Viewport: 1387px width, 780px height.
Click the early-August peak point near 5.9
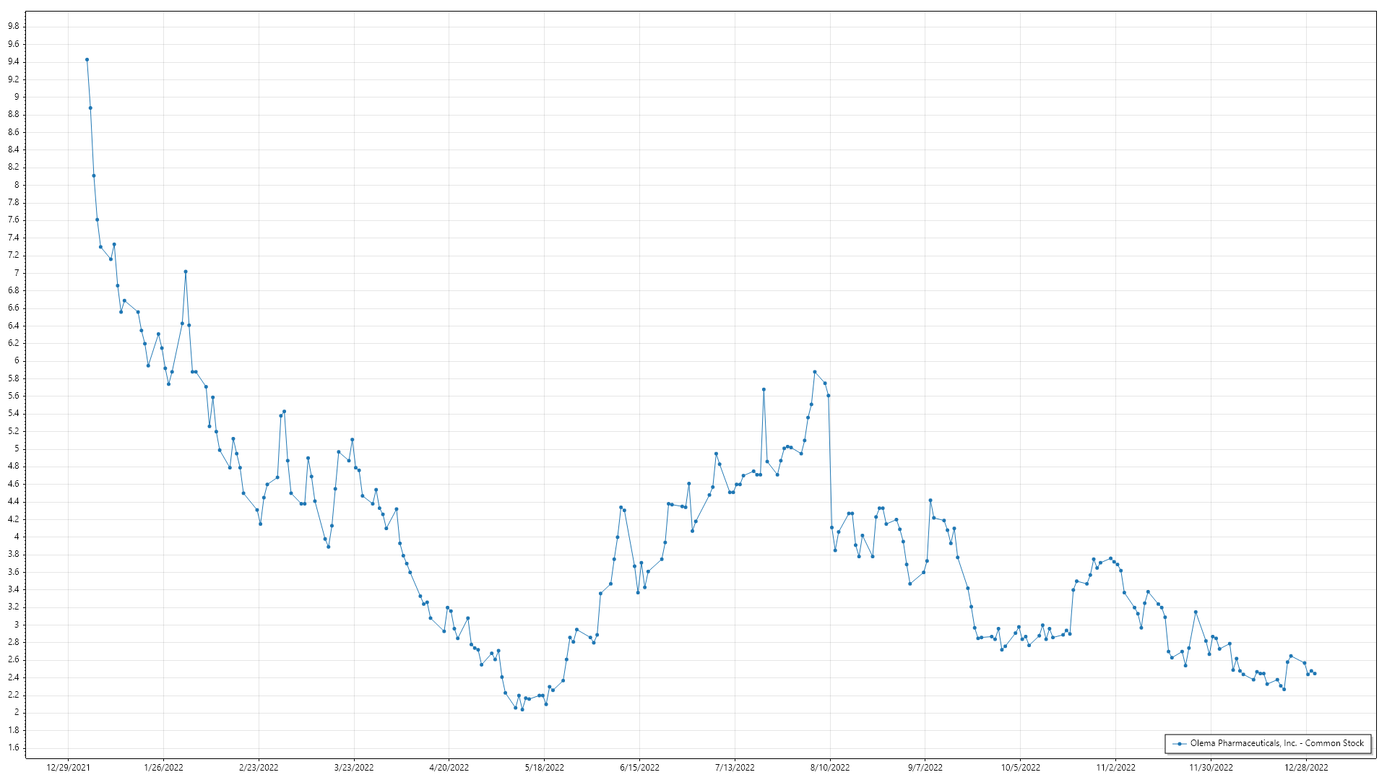[815, 372]
